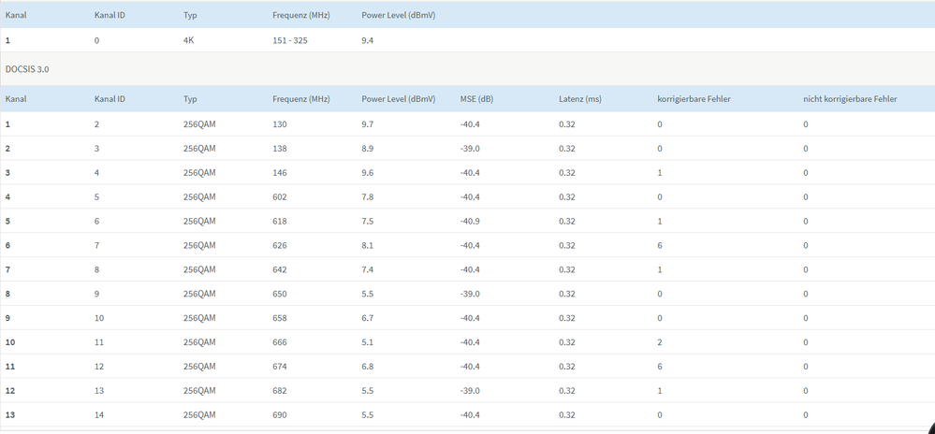Click 256QAM type in the 690 MHz row
935x434 pixels.
pos(199,414)
